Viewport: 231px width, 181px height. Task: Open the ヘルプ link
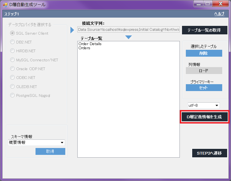tap(219, 14)
